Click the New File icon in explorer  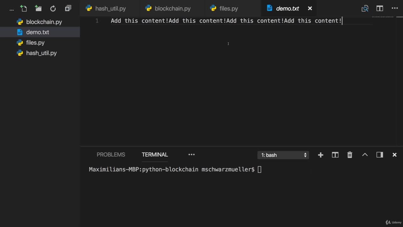(23, 9)
